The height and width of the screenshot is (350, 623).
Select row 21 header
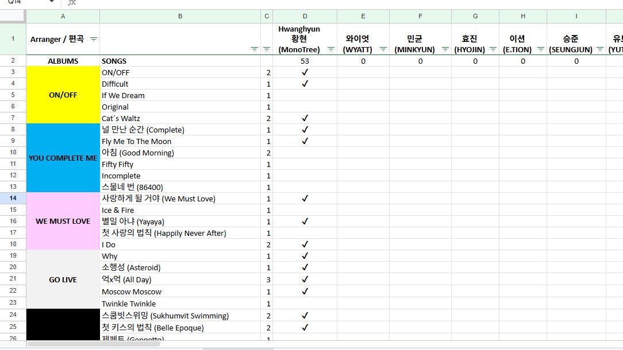(13, 279)
